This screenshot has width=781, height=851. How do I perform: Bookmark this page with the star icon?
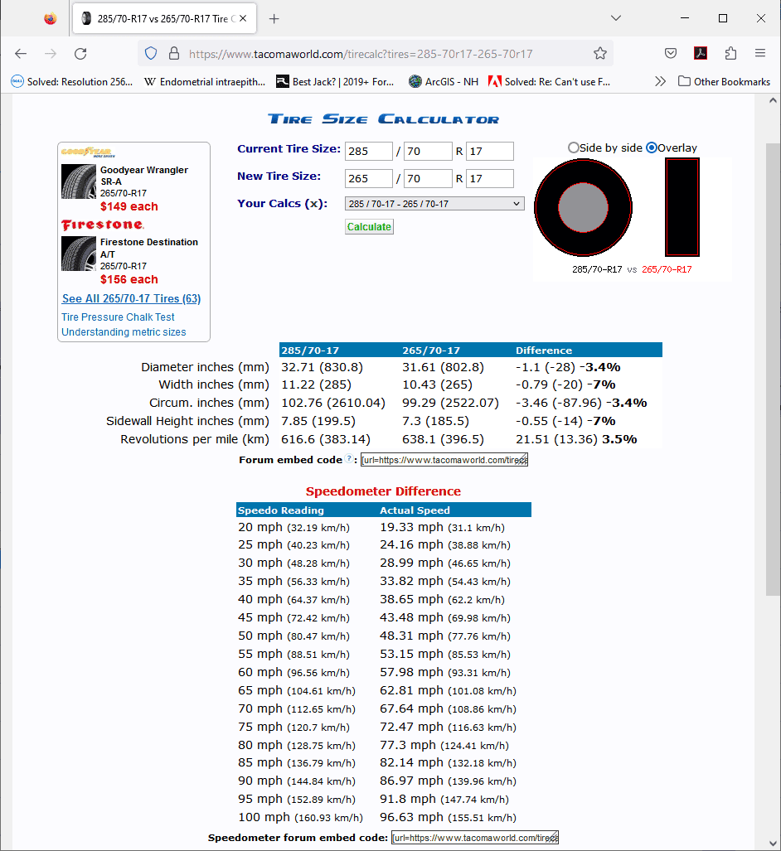599,53
